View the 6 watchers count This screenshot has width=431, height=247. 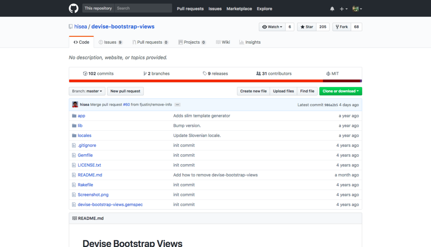coord(290,27)
